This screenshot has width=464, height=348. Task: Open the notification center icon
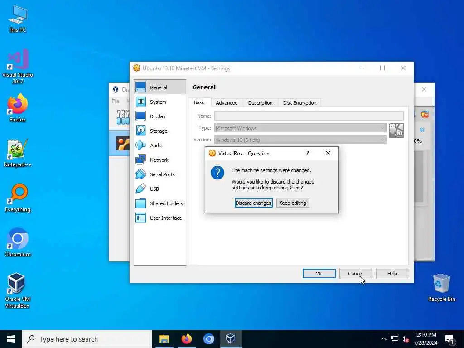pyautogui.click(x=449, y=339)
